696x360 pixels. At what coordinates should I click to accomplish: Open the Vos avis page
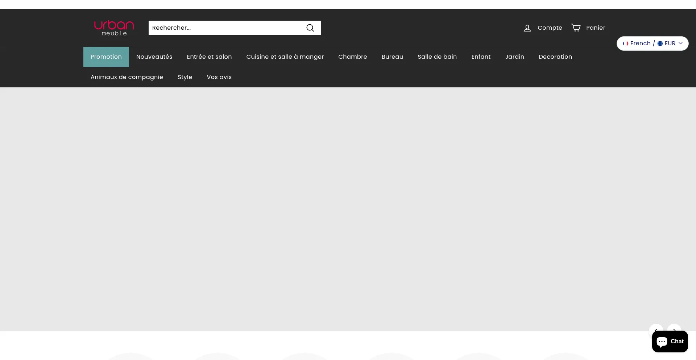point(219,77)
